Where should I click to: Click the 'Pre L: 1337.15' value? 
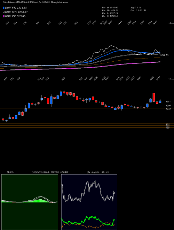point(110,13)
